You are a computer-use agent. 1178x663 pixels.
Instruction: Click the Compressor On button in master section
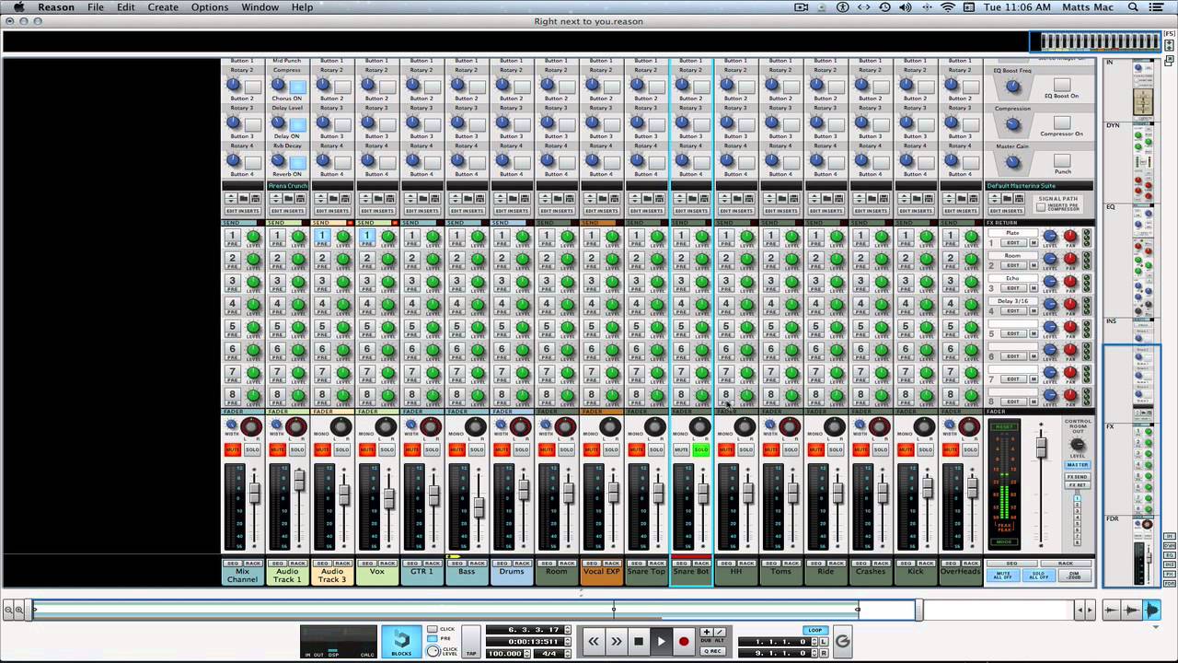pos(1062,122)
